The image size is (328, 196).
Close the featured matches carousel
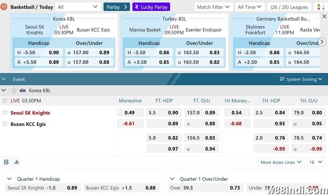(5, 80)
